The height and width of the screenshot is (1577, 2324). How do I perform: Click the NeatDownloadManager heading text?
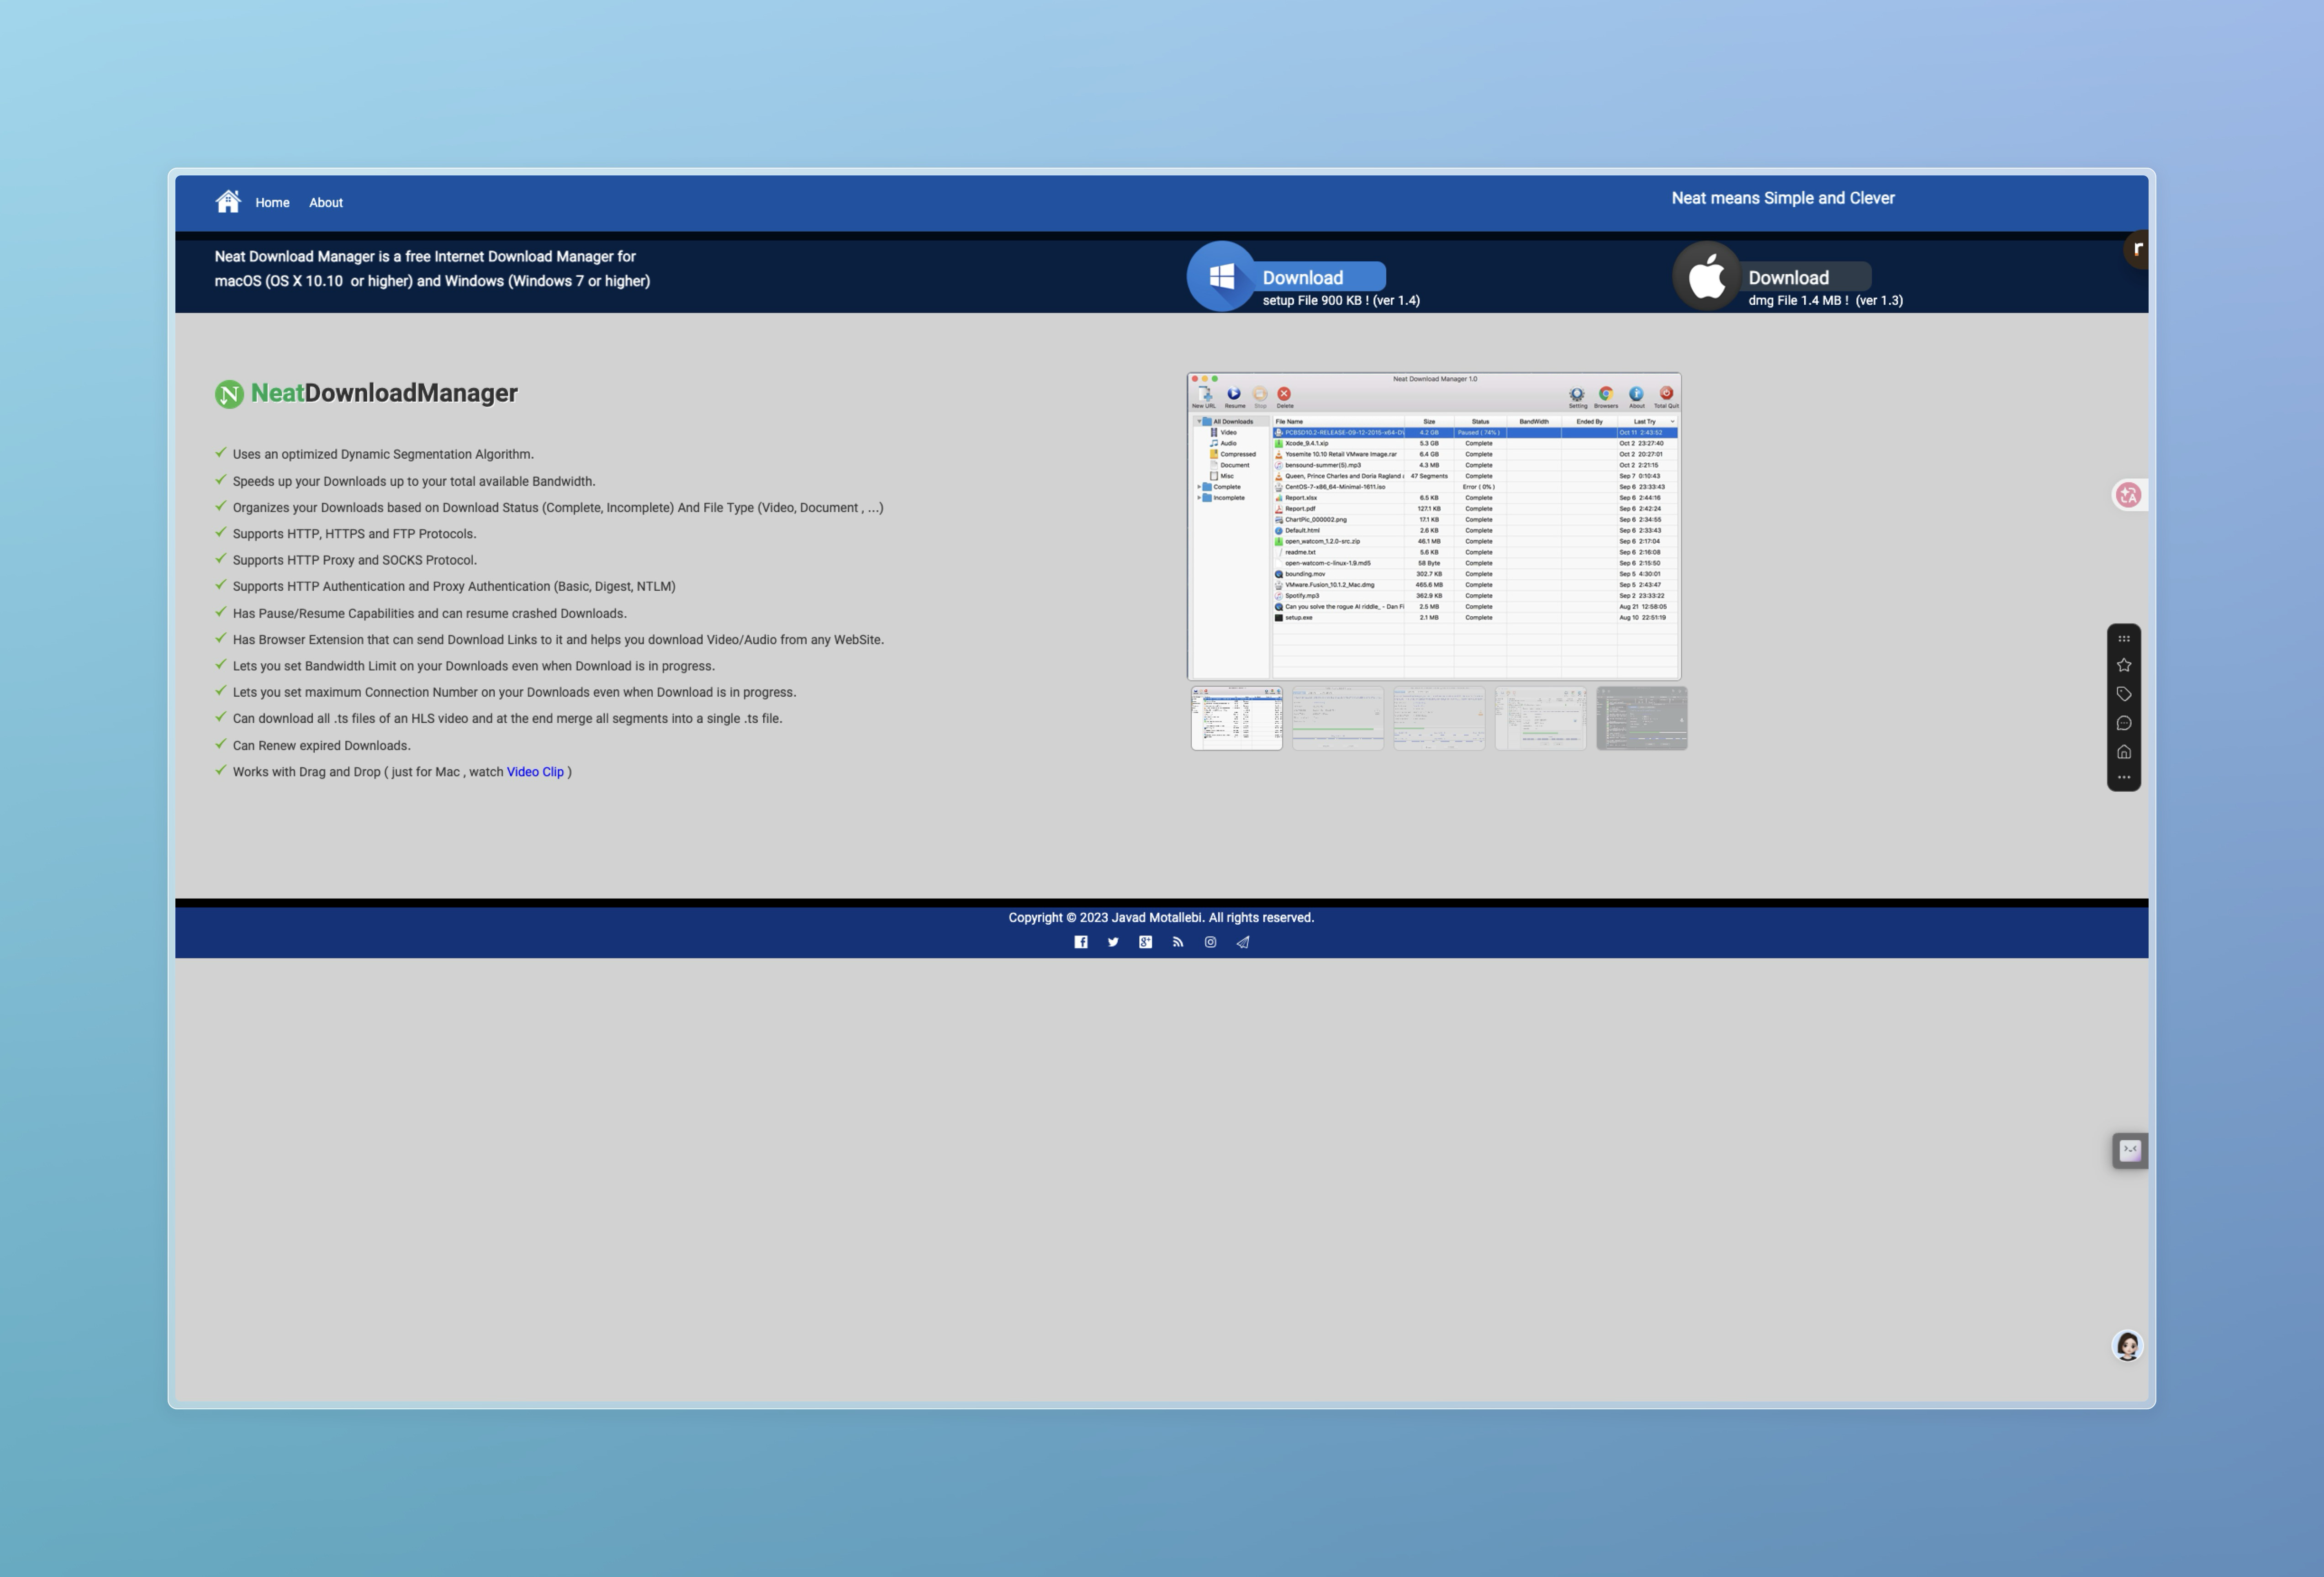[x=384, y=393]
